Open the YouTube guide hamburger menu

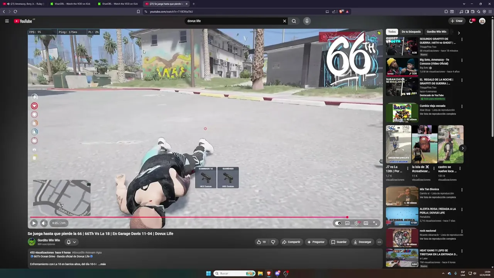point(7,21)
